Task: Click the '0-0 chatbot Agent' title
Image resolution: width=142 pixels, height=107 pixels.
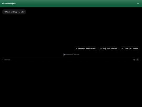Action: pyautogui.click(x=9, y=3)
